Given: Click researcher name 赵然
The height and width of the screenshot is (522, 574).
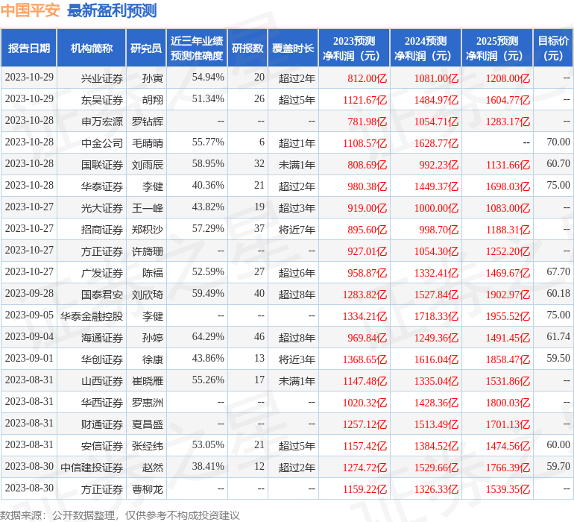Looking at the screenshot, I should [x=153, y=468].
